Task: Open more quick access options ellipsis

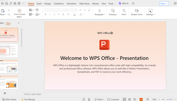Action: tap(23, 4)
